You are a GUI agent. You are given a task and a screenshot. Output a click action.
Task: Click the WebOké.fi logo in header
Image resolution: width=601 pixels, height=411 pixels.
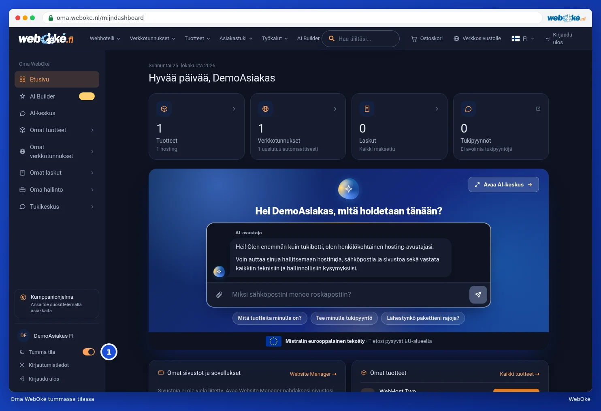coord(46,39)
